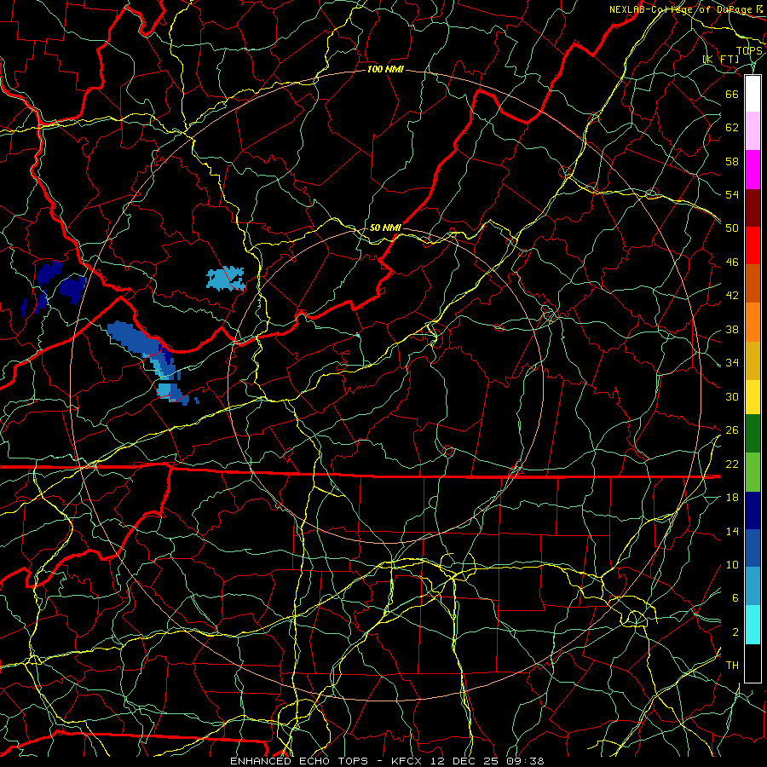Viewport: 767px width, 767px height.
Task: Click the "58" legend value
Action: pyautogui.click(x=732, y=161)
